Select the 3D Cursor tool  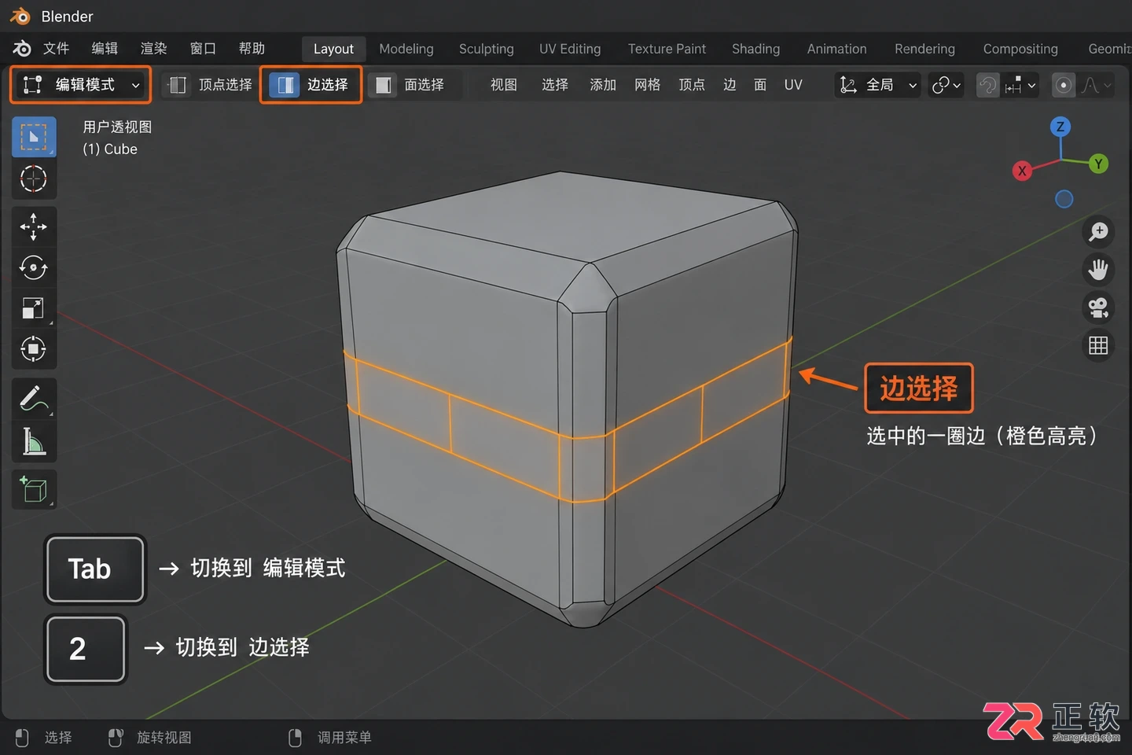[33, 179]
